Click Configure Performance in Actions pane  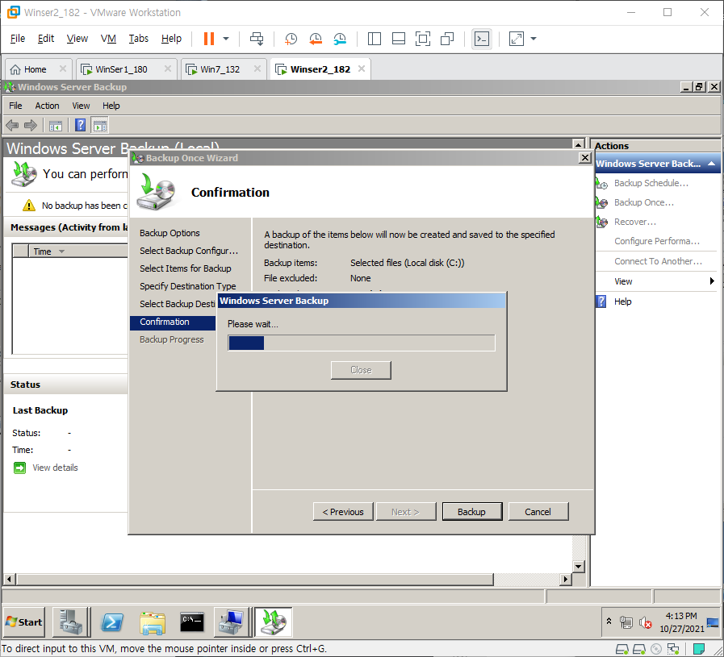pos(656,241)
